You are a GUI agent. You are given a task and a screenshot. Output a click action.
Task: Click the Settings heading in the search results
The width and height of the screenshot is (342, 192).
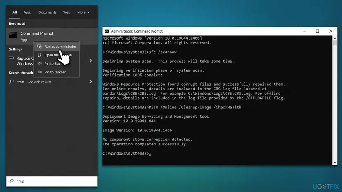15,49
